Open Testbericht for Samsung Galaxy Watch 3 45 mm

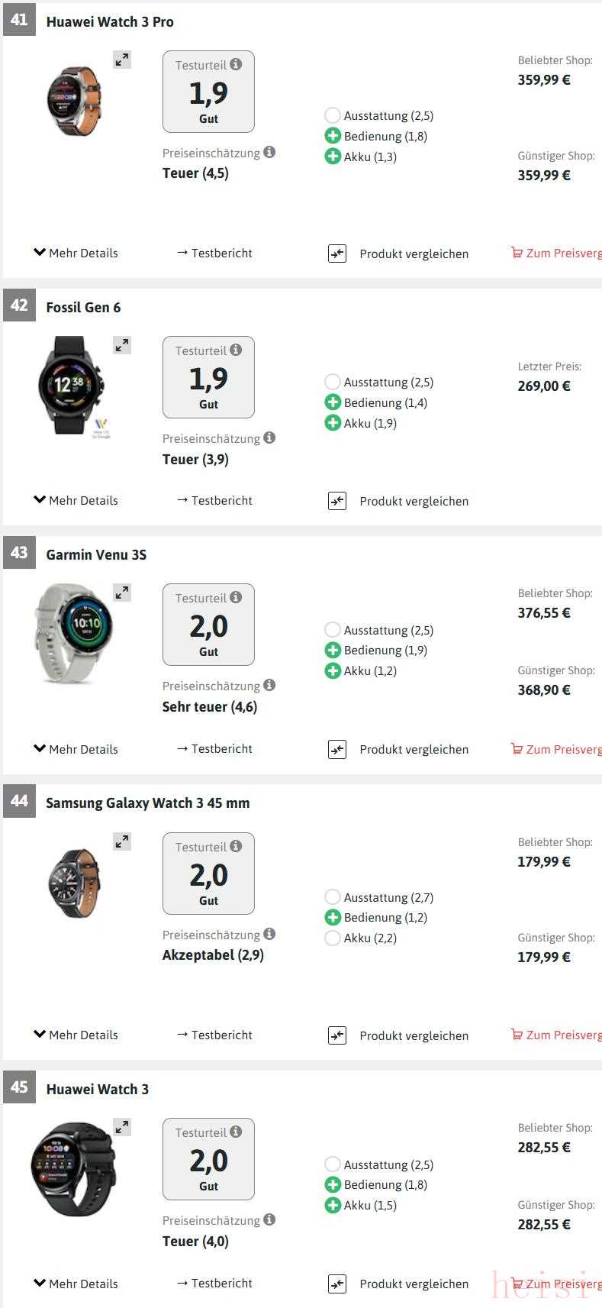coord(214,1035)
